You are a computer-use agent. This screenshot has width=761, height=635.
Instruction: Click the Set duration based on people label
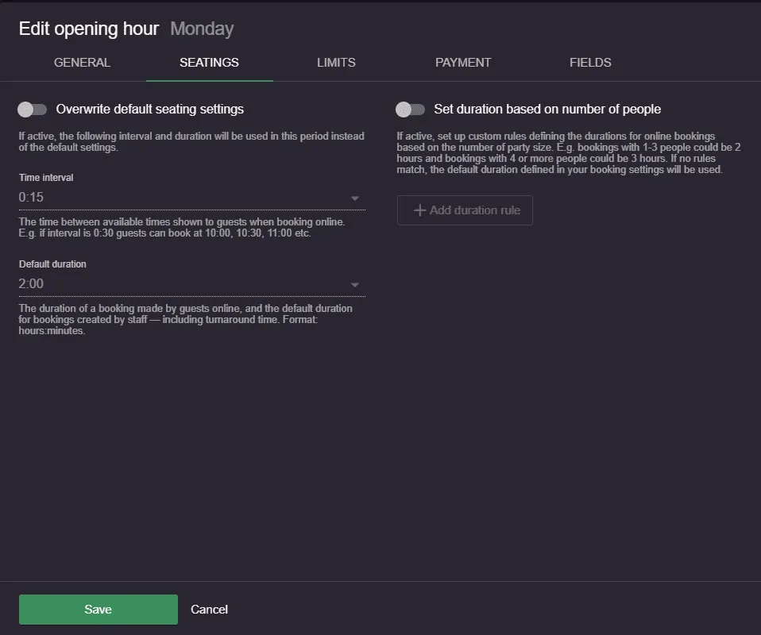coord(547,110)
